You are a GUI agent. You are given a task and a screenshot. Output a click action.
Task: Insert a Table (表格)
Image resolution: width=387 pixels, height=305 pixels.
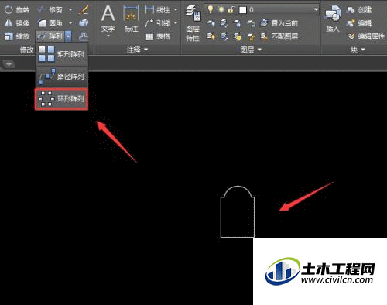[157, 36]
